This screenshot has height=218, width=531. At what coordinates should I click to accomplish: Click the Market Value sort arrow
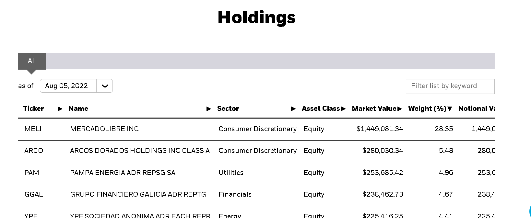coord(400,109)
